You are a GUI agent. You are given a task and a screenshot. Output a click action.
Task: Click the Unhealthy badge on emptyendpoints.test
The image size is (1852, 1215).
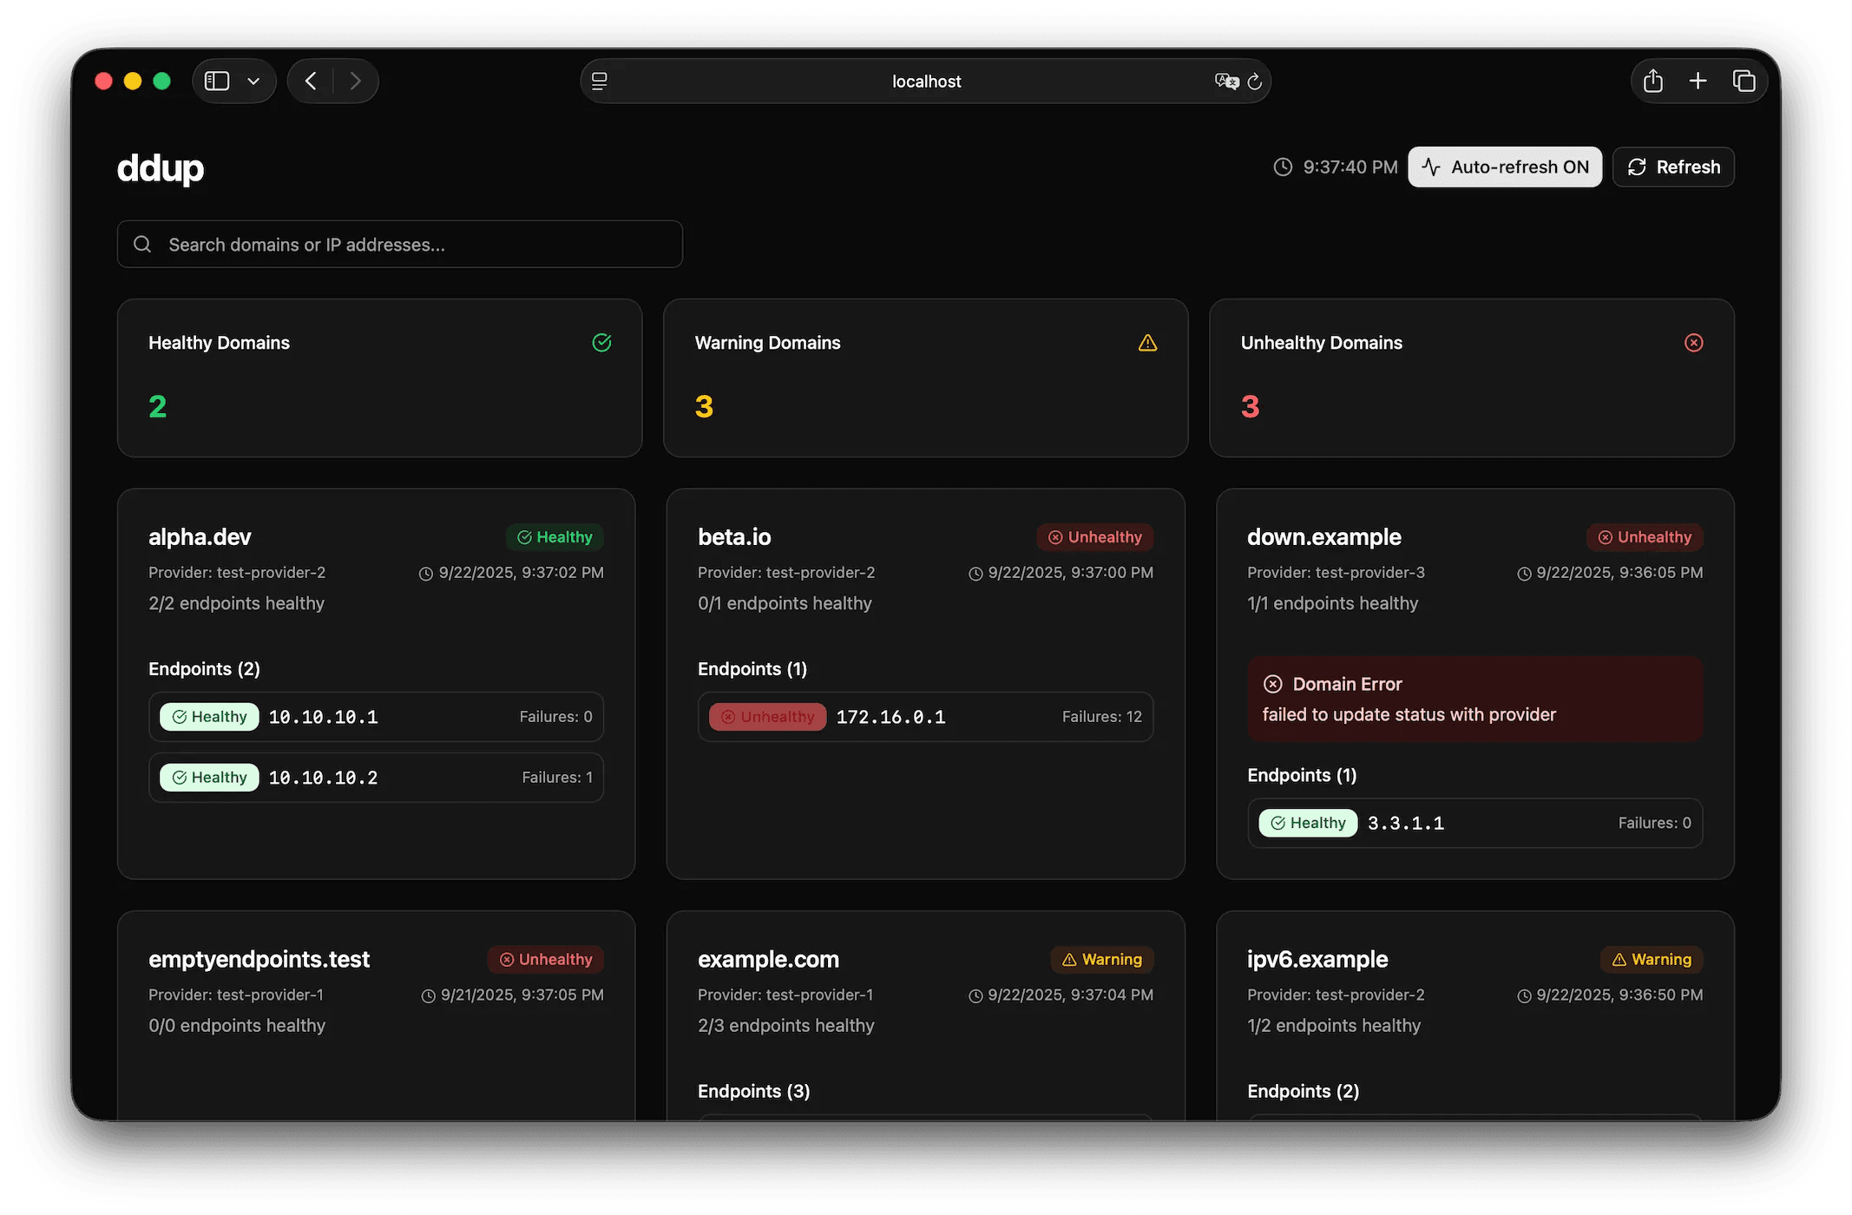[545, 959]
